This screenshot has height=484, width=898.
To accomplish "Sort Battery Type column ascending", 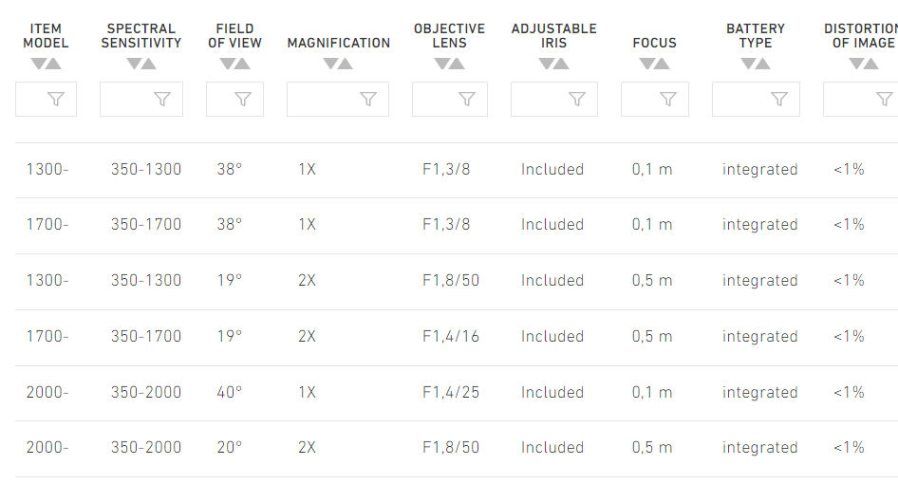I will 763,64.
